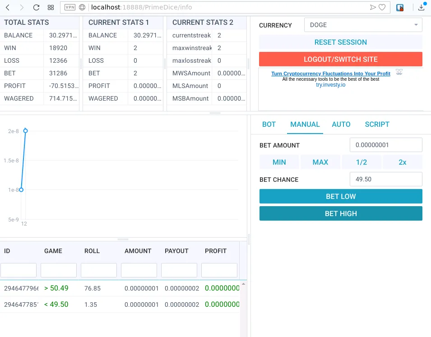
Task: Click the BET LOW button
Action: tap(341, 196)
